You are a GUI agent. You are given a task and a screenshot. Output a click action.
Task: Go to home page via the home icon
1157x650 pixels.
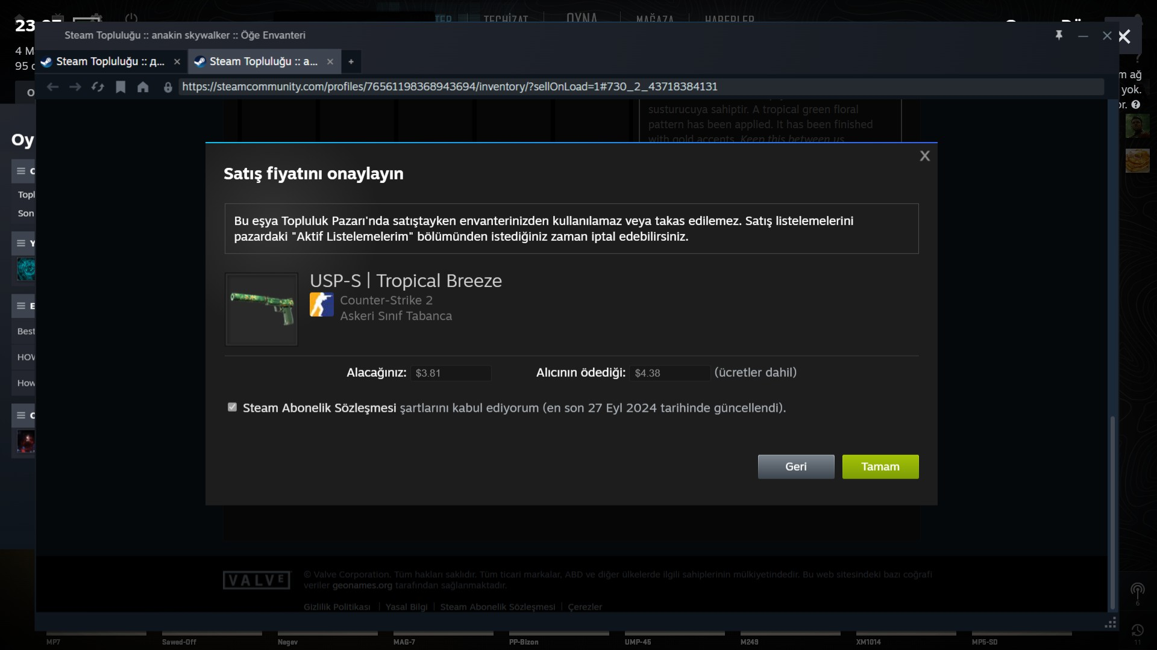click(x=143, y=87)
